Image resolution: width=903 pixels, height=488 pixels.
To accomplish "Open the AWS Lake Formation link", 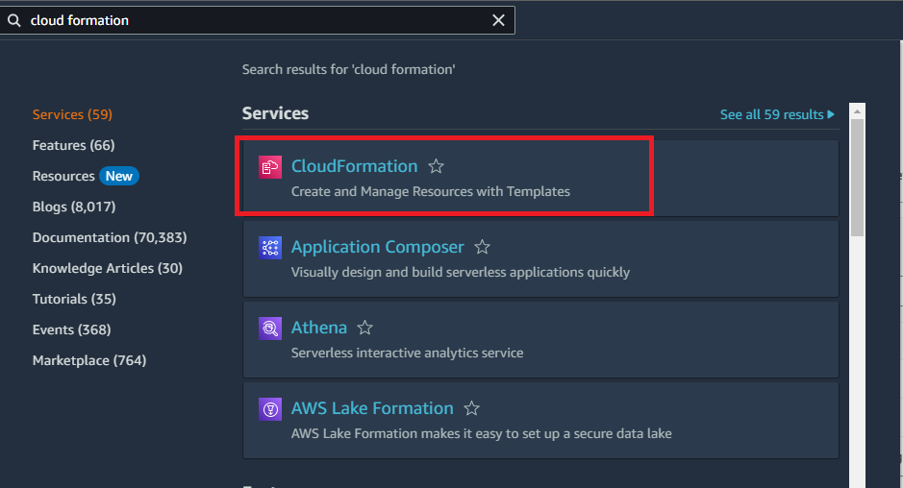I will coord(372,408).
